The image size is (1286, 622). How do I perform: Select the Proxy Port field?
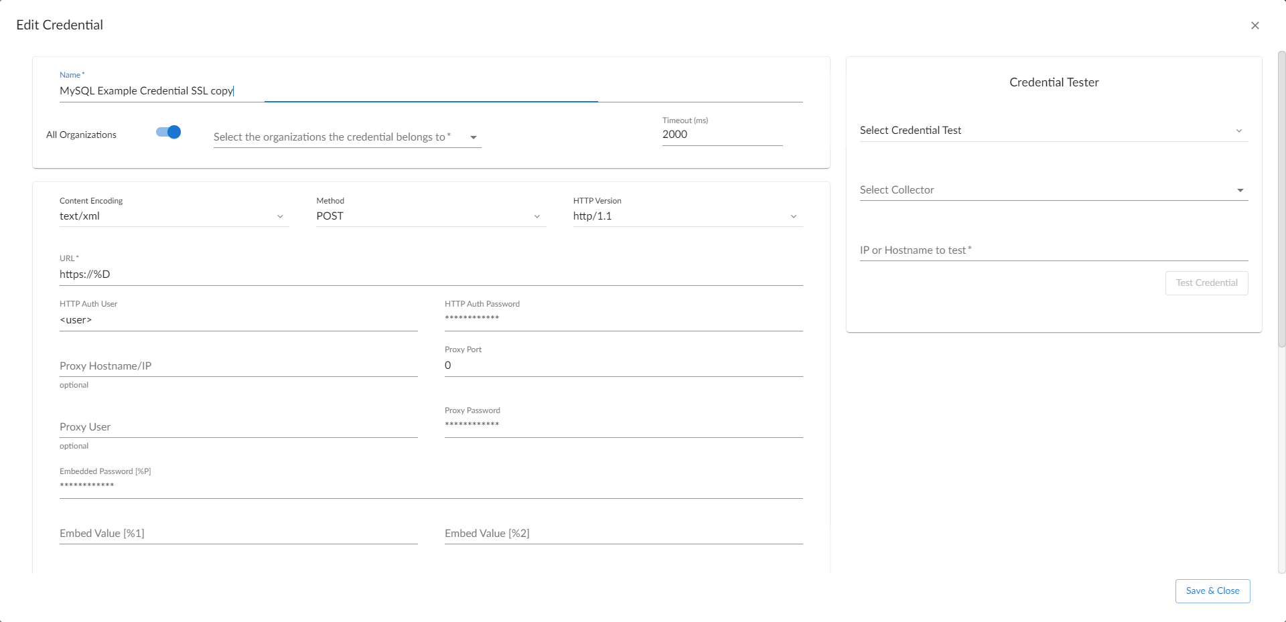tap(623, 366)
